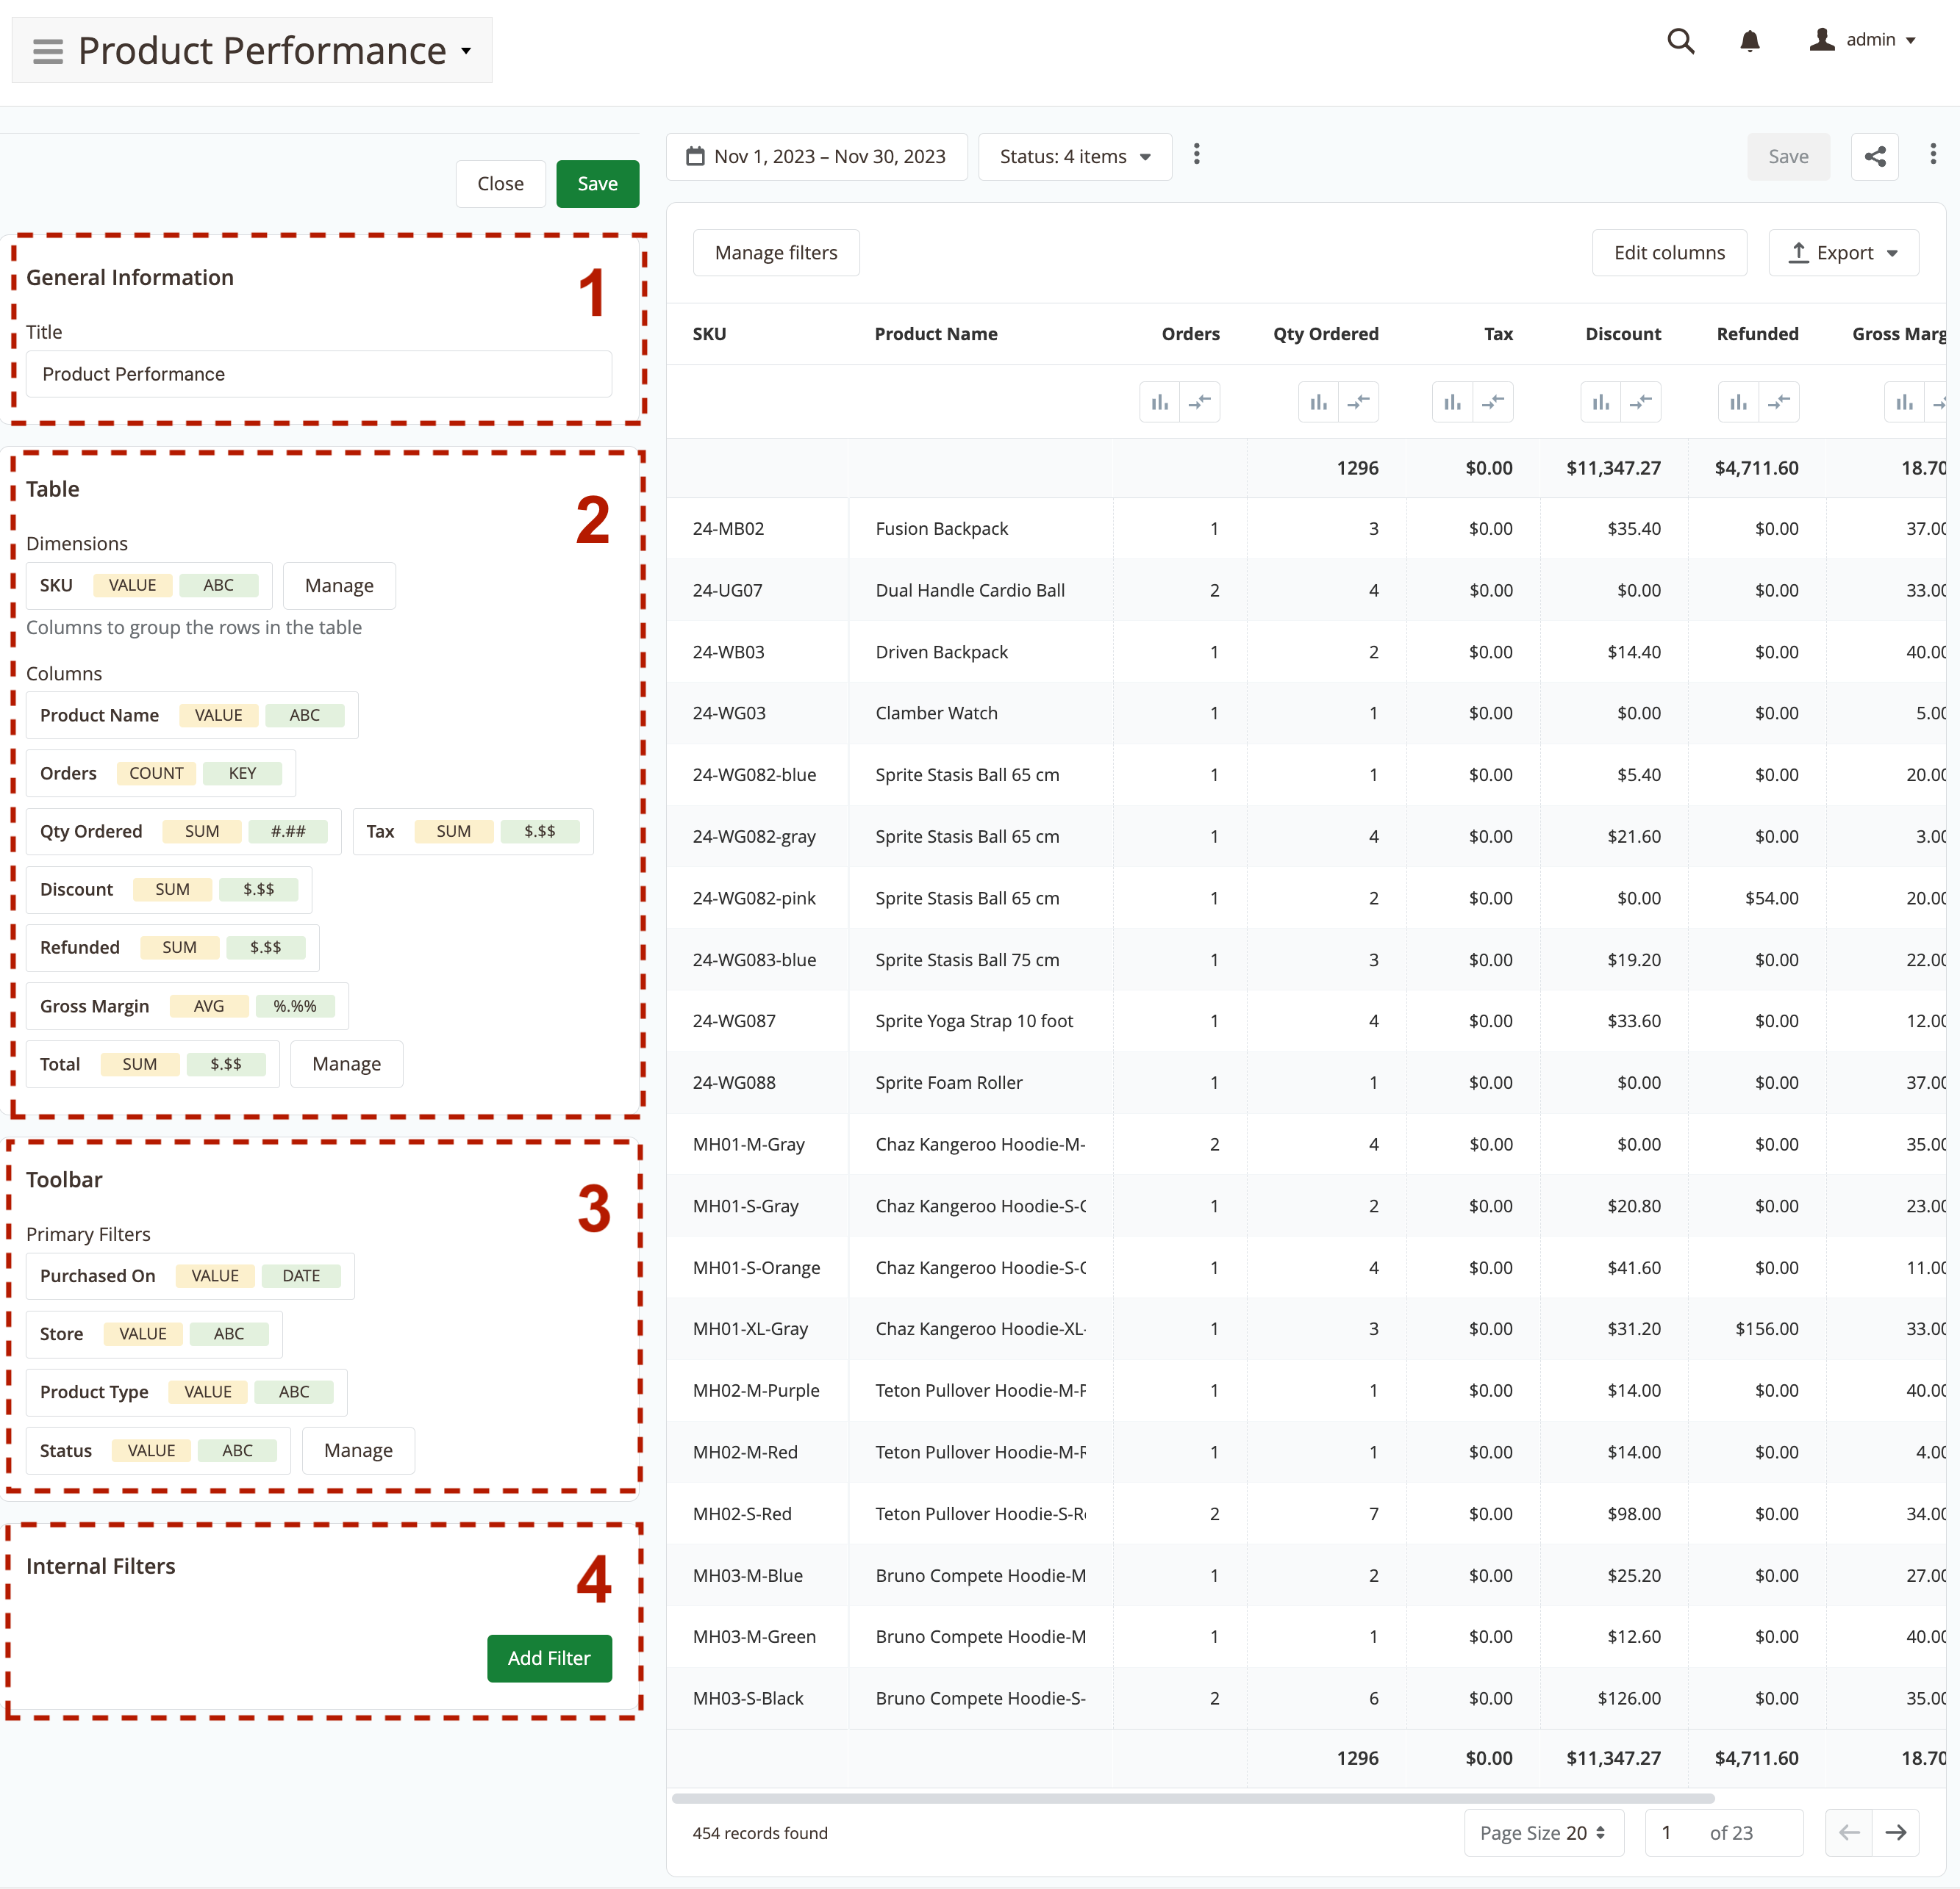Enable comparison view on the Discount column
This screenshot has height=1889, width=1960.
1641,402
